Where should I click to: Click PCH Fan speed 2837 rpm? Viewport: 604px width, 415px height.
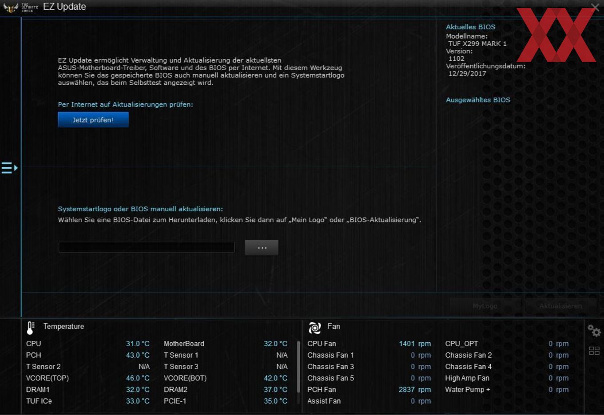click(x=415, y=390)
